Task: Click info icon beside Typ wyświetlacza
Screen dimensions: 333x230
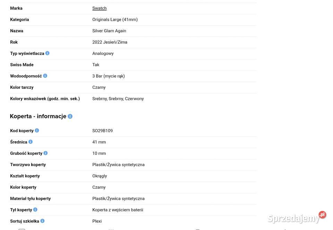Action: (48, 53)
